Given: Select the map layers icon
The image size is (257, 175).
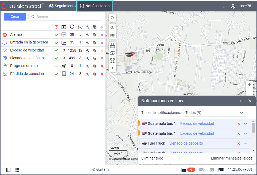Looking at the screenshot, I should (x=112, y=35).
